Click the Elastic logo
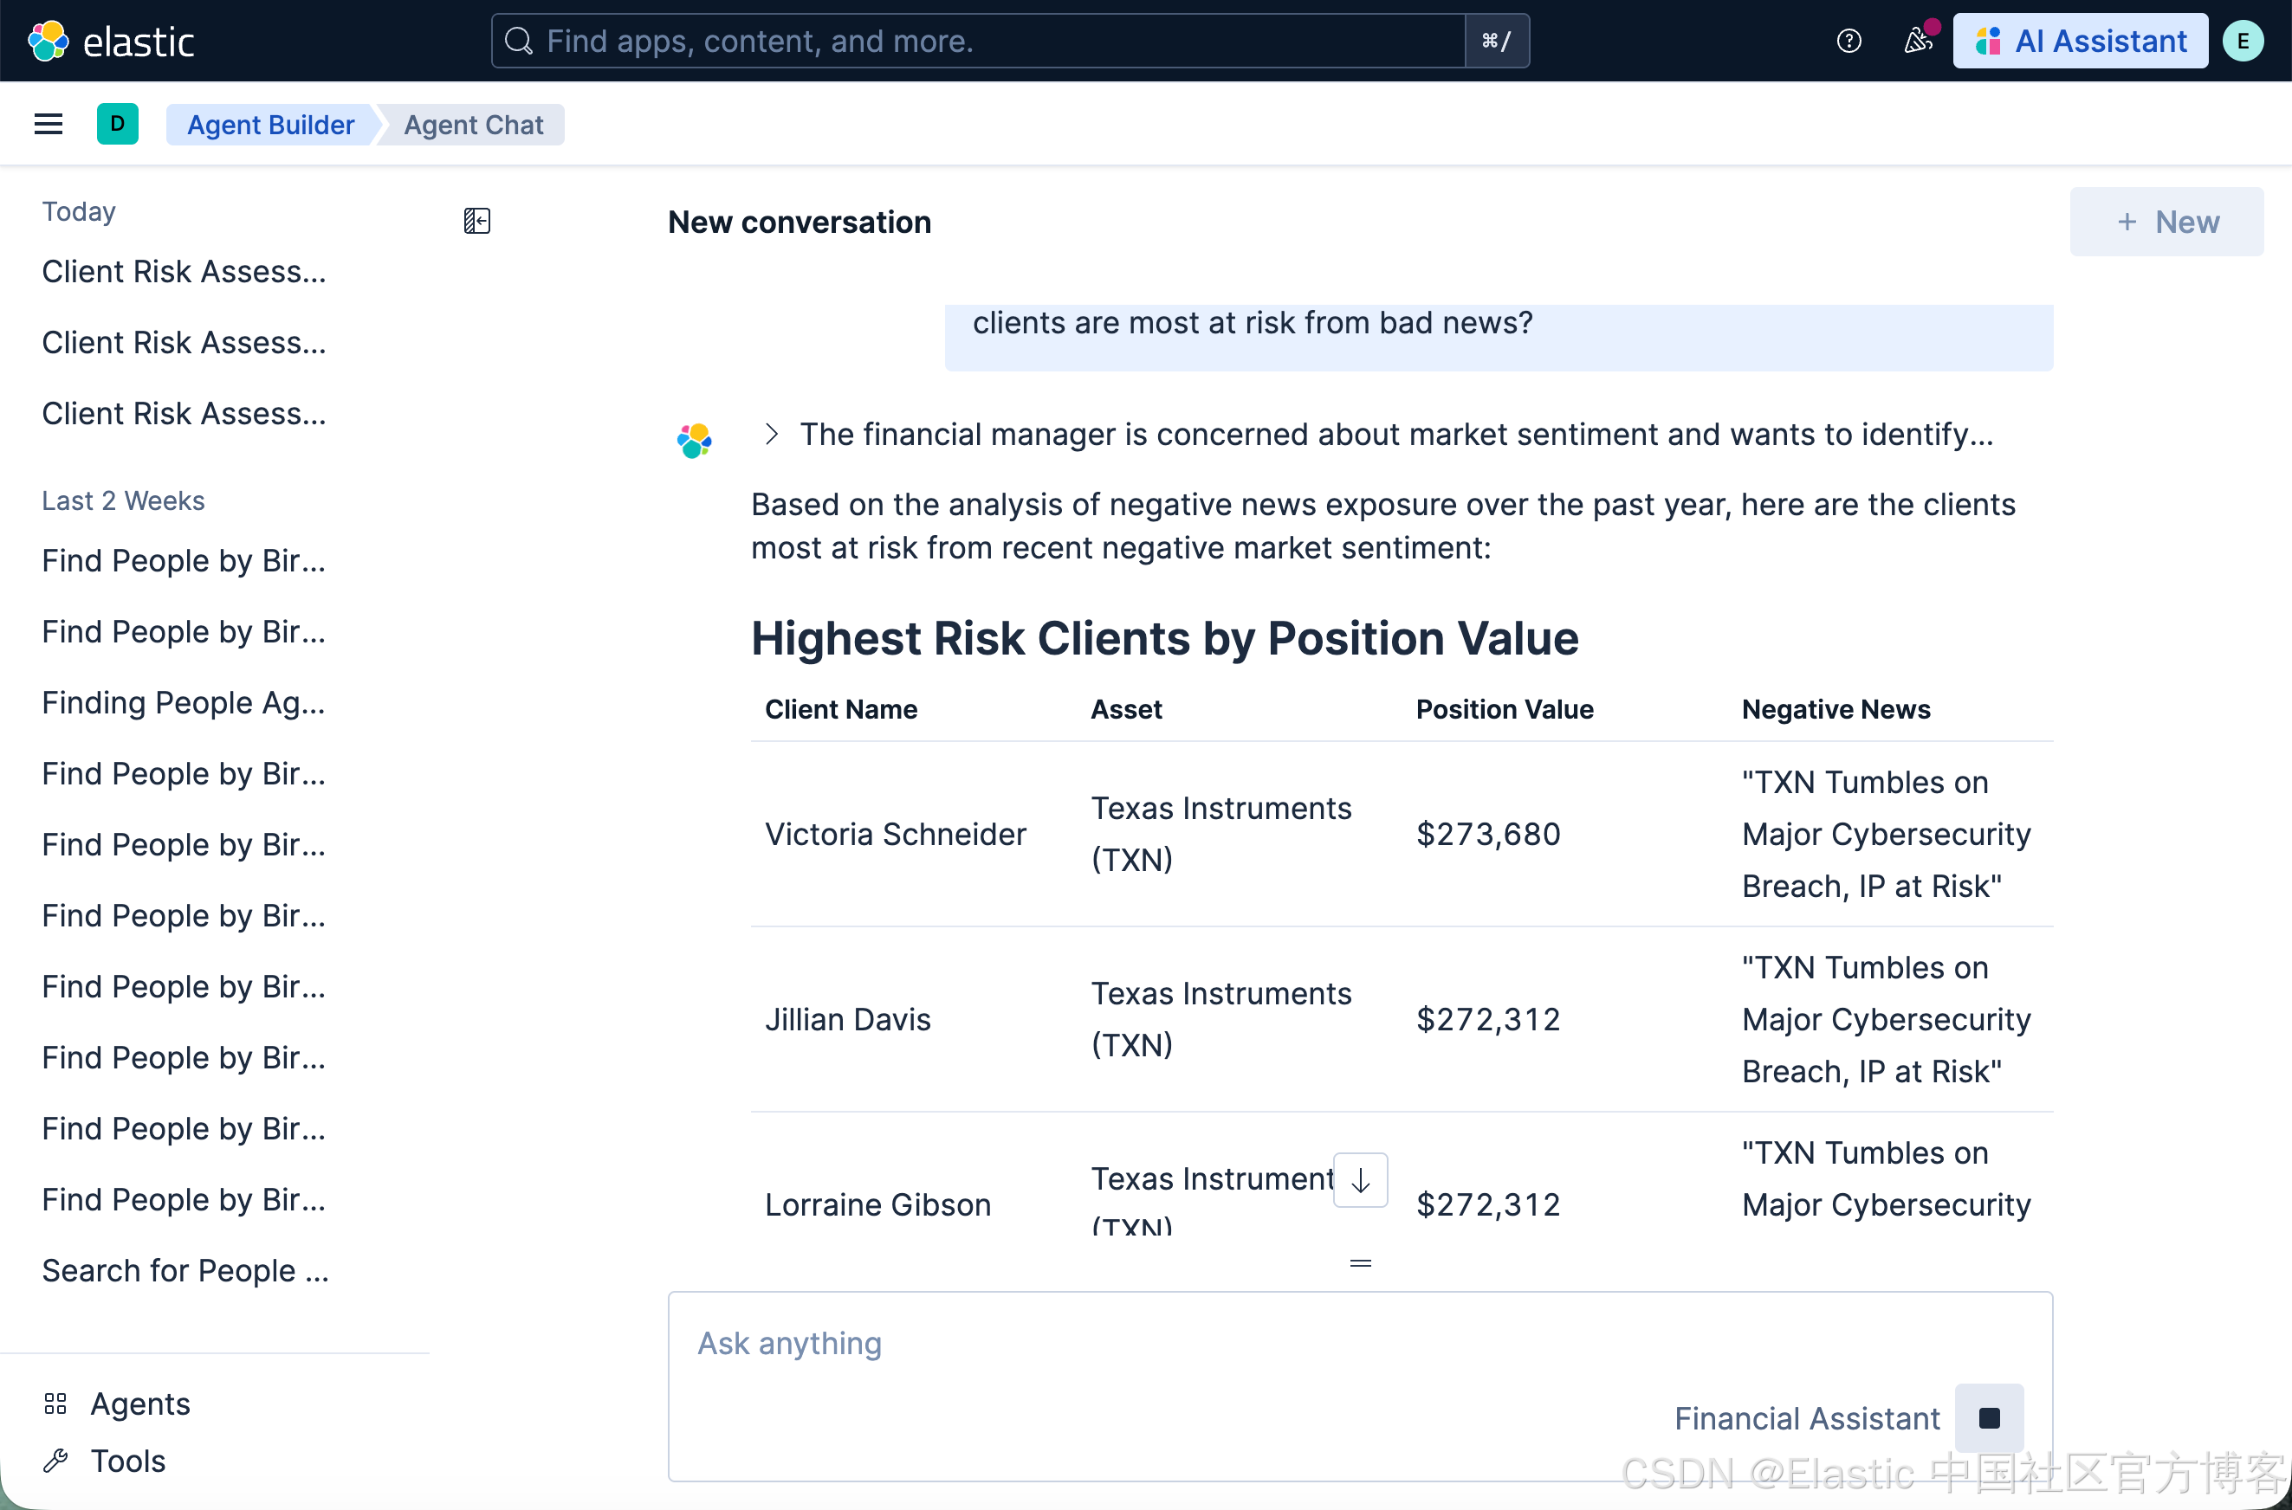 point(110,41)
